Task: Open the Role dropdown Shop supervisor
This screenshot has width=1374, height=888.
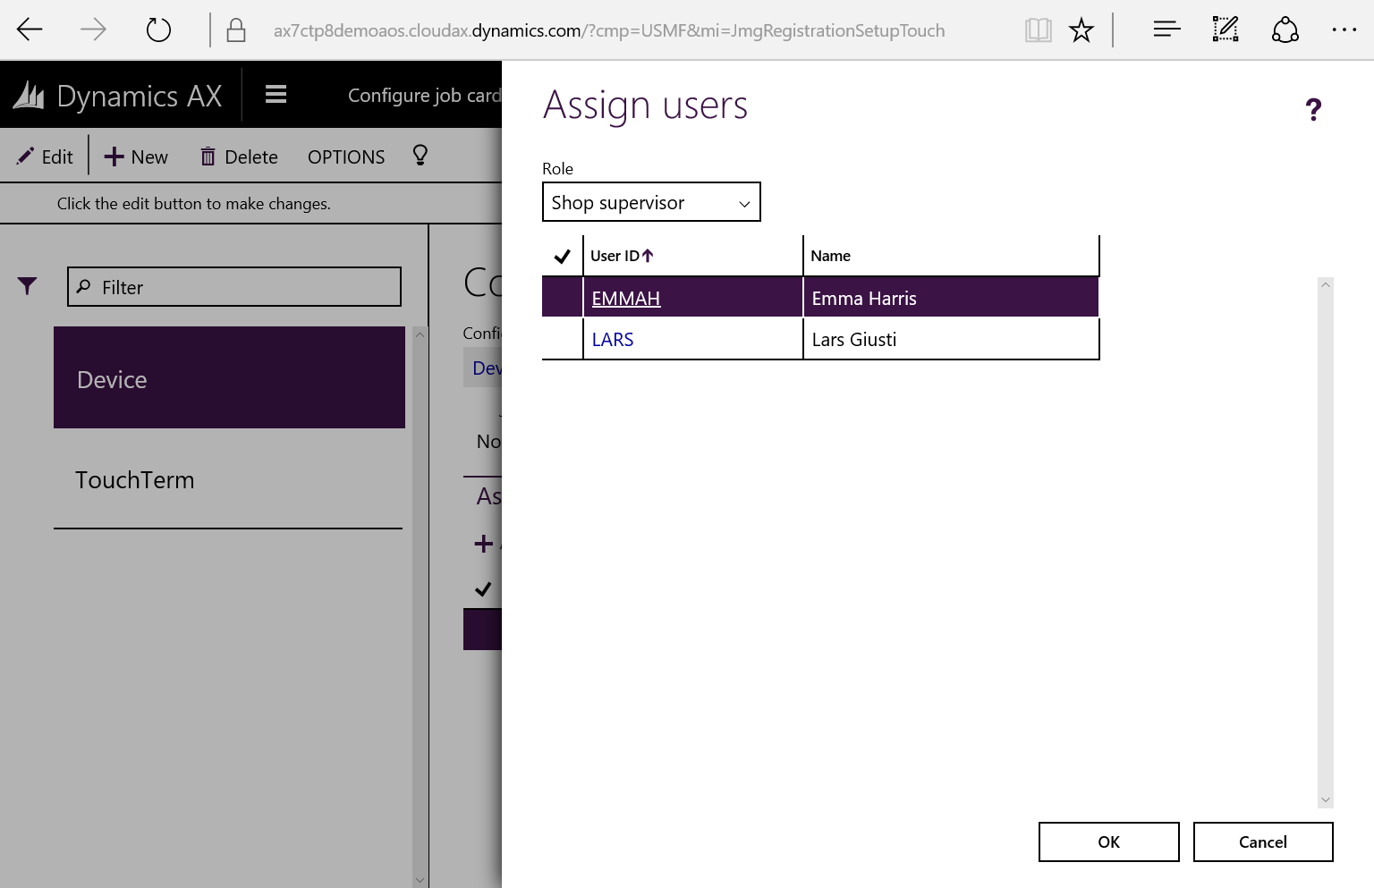Action: [x=651, y=202]
